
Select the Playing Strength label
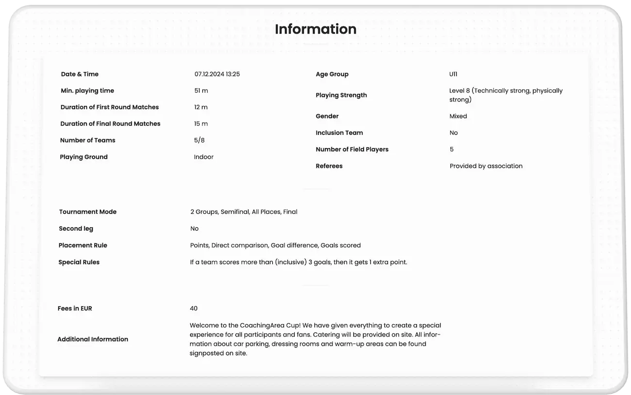pyautogui.click(x=341, y=95)
